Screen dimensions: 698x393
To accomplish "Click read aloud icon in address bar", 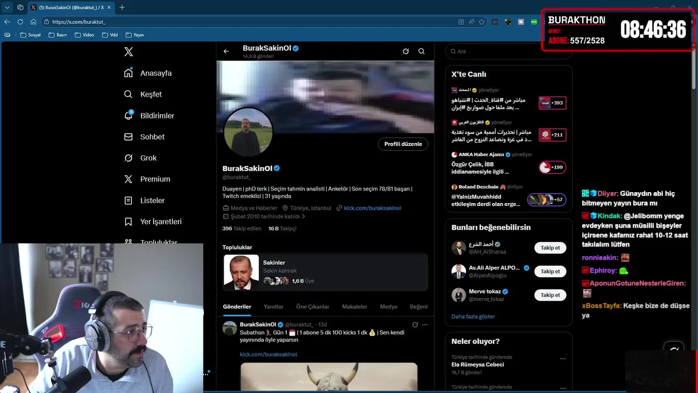I will pyautogui.click(x=471, y=22).
